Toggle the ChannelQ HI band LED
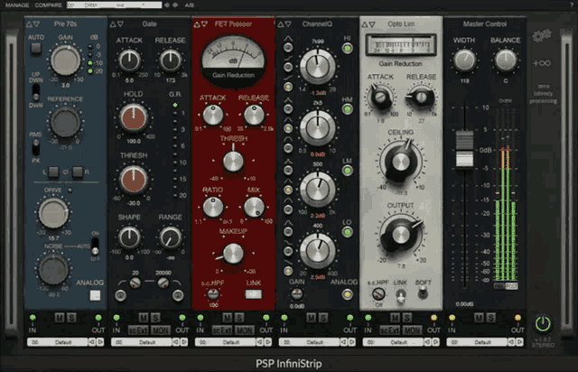 347,48
